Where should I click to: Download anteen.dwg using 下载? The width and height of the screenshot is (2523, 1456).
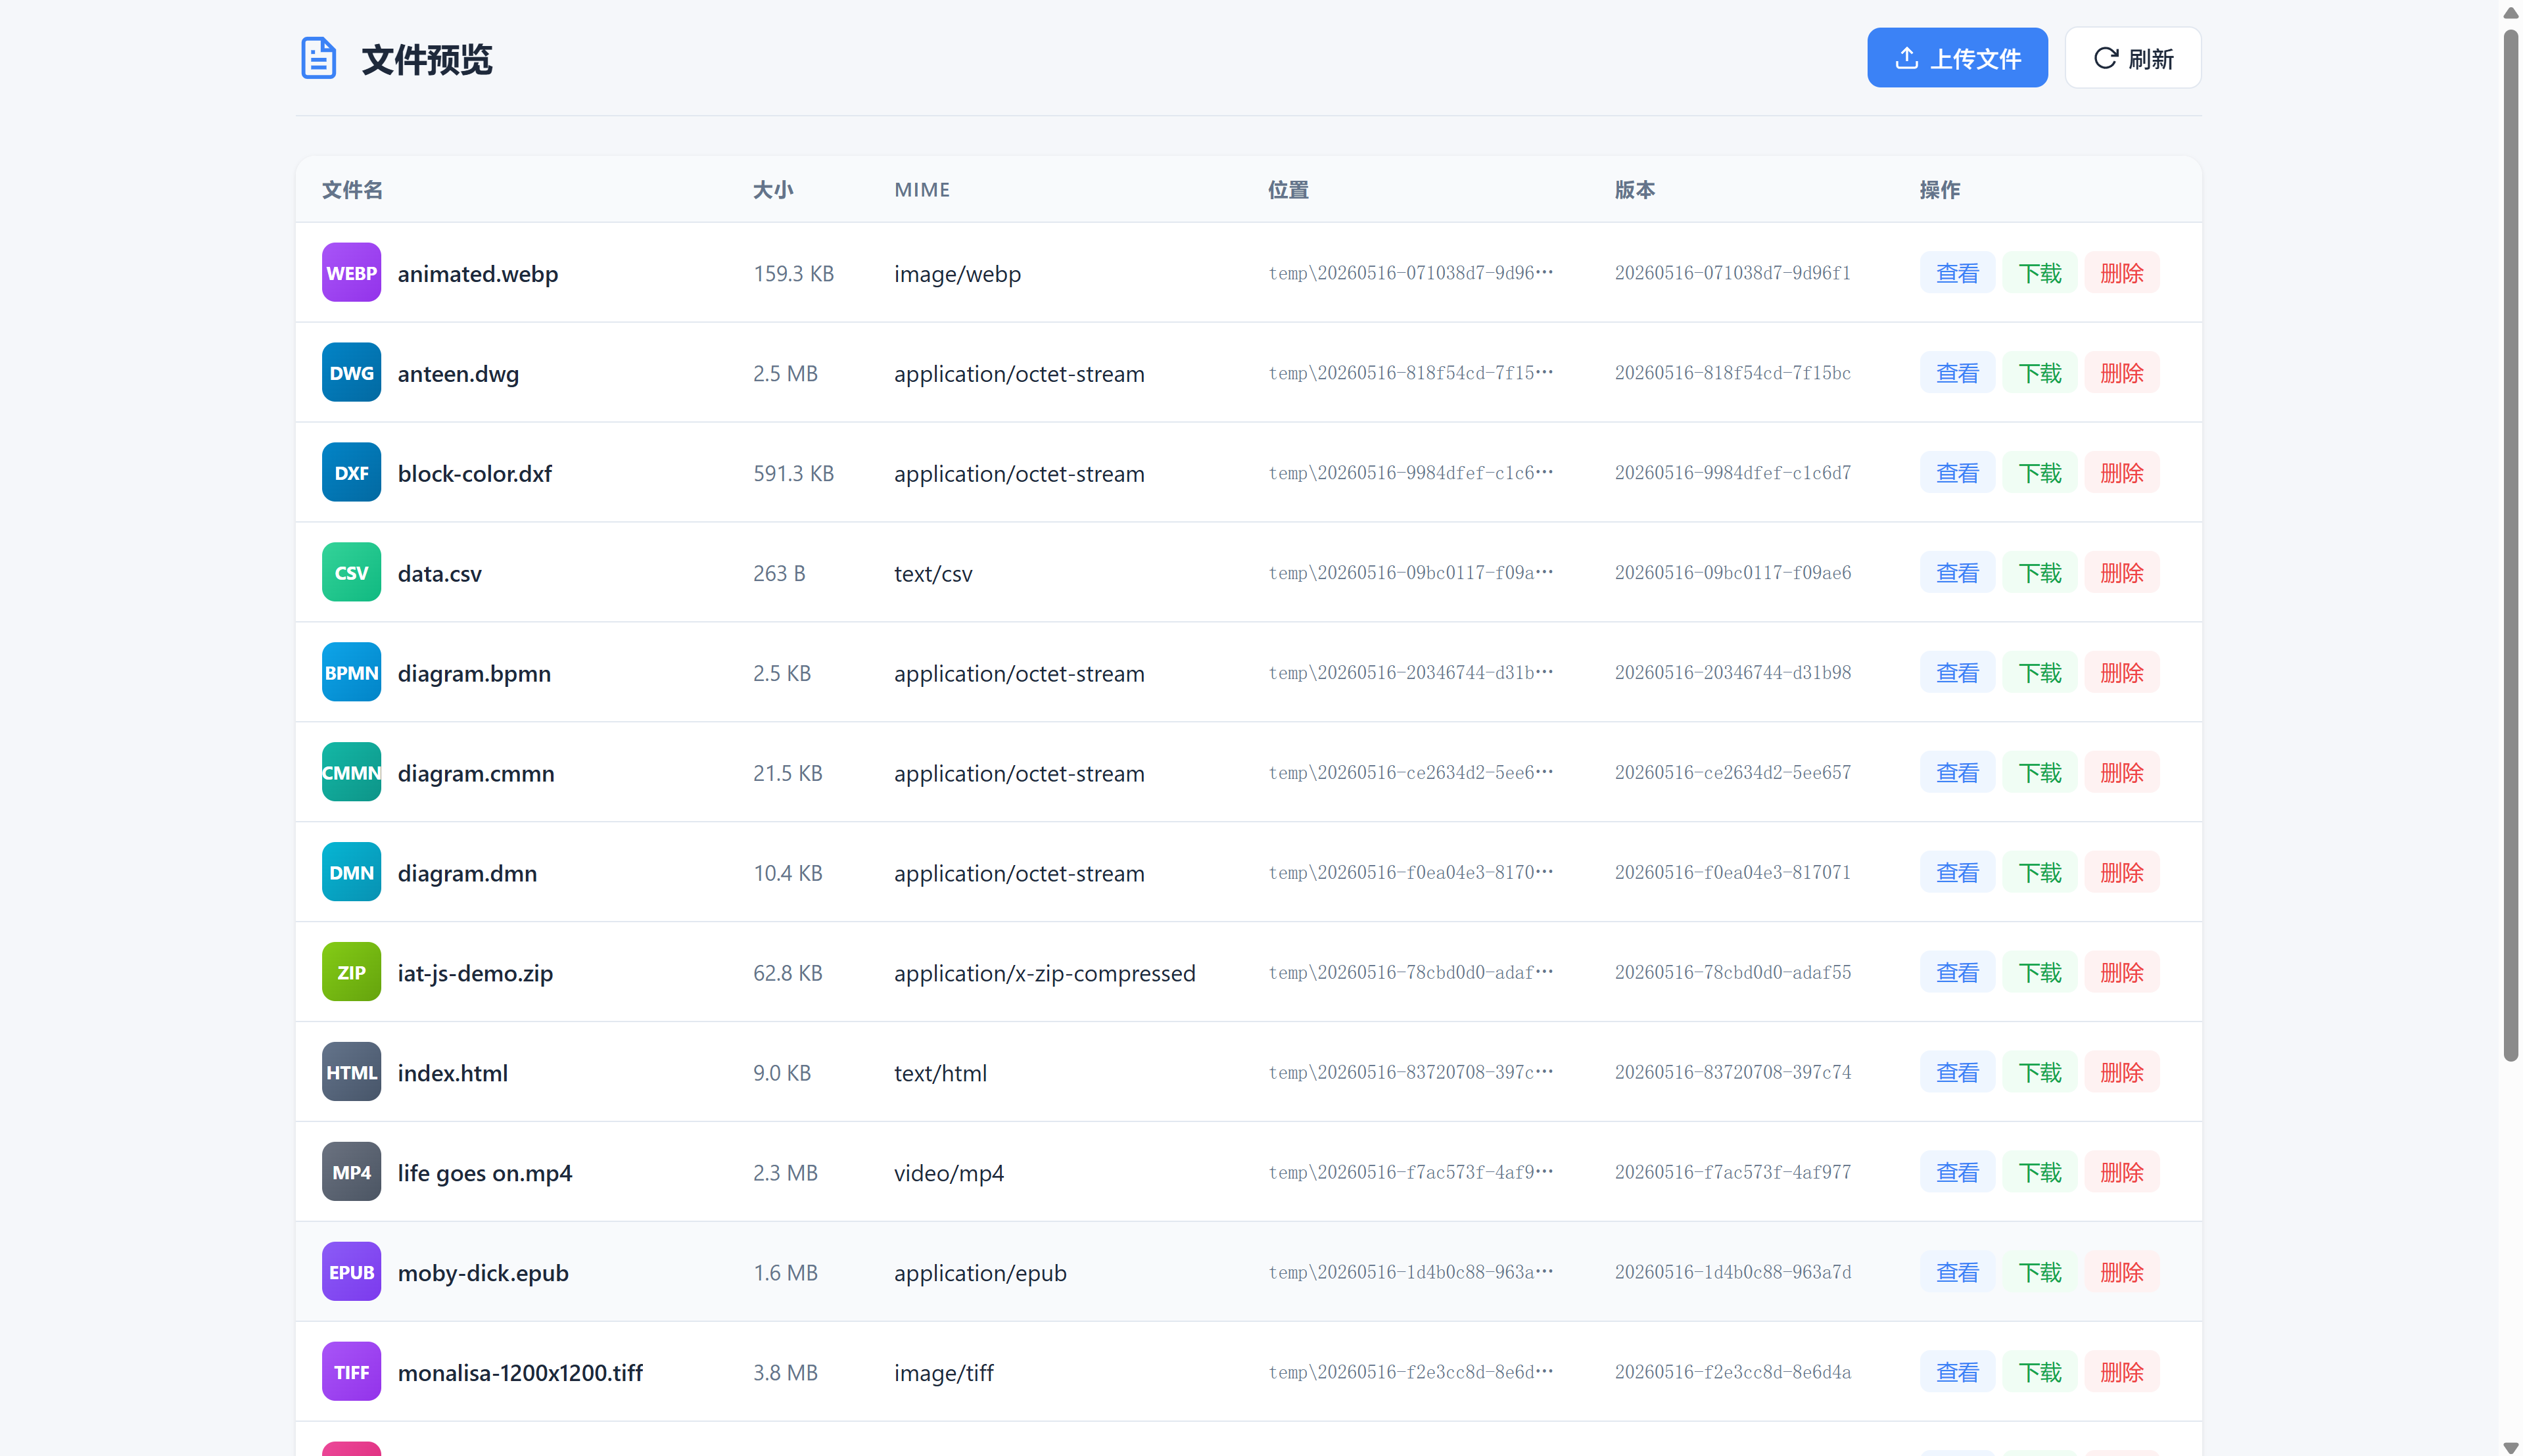coord(2039,373)
